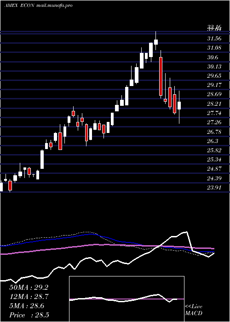Click the 25.82 price axis label
Image resolution: width=230 pixels, height=322 pixels.
point(214,150)
